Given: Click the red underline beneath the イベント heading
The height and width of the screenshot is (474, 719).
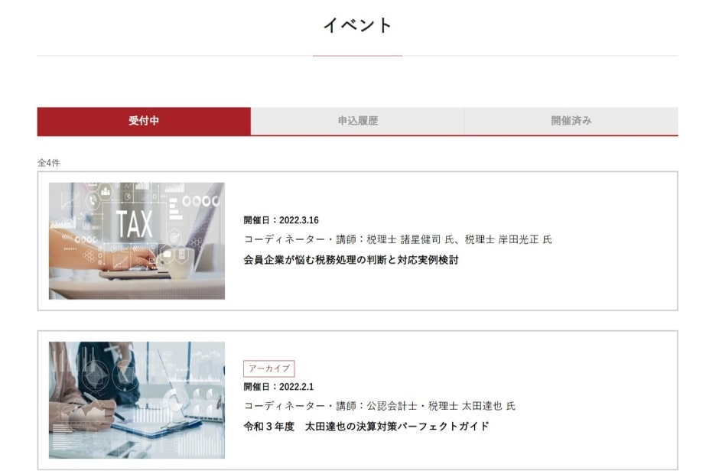Looking at the screenshot, I should tap(358, 56).
